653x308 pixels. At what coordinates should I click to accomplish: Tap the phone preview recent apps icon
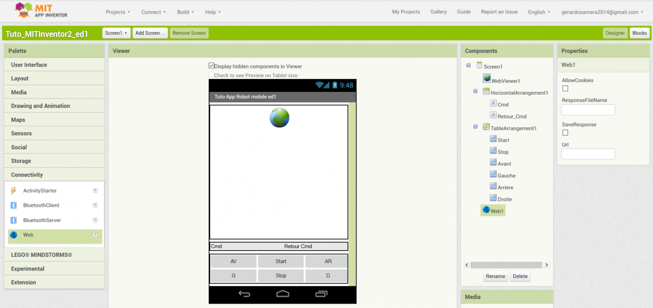click(x=322, y=294)
